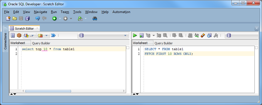Screen dimensions: 262x105
Task: Click the Explain Plan icon
Action: [148, 35]
